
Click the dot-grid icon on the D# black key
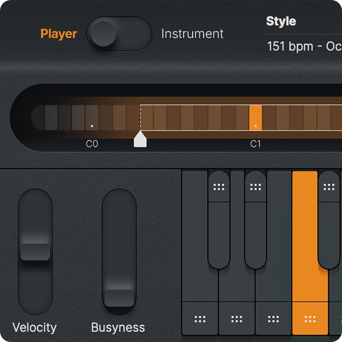coord(255,187)
